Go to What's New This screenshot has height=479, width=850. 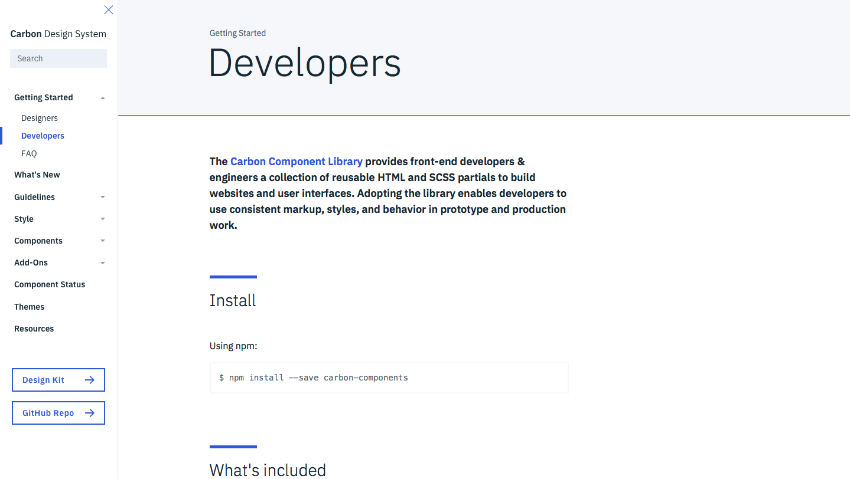(x=37, y=175)
